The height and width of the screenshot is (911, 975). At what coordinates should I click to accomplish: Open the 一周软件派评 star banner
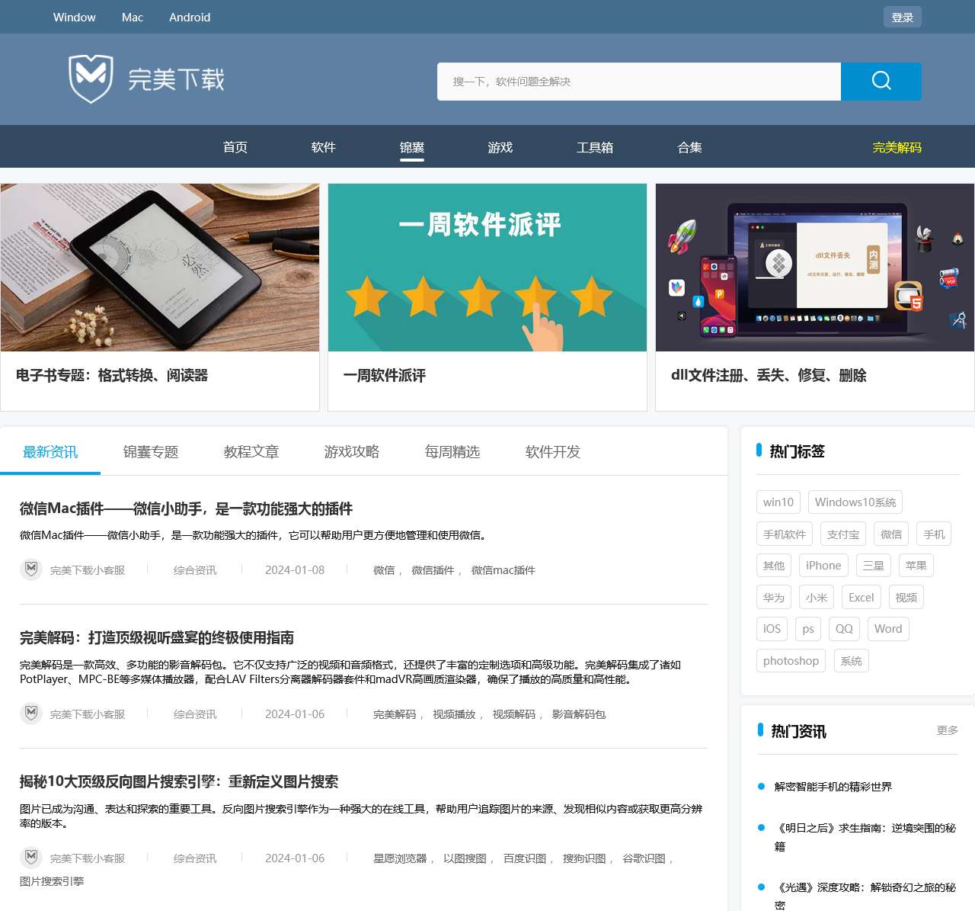pyautogui.click(x=487, y=268)
